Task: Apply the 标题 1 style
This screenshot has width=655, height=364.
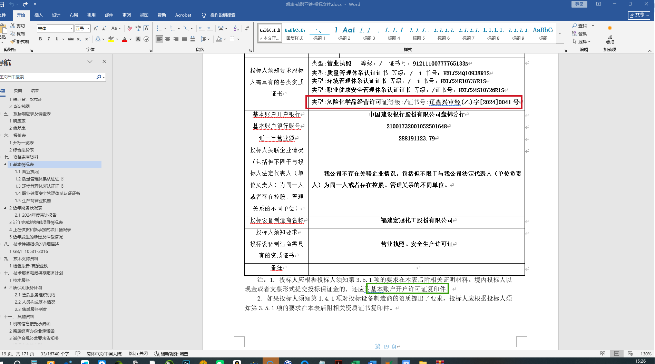Action: [x=319, y=33]
